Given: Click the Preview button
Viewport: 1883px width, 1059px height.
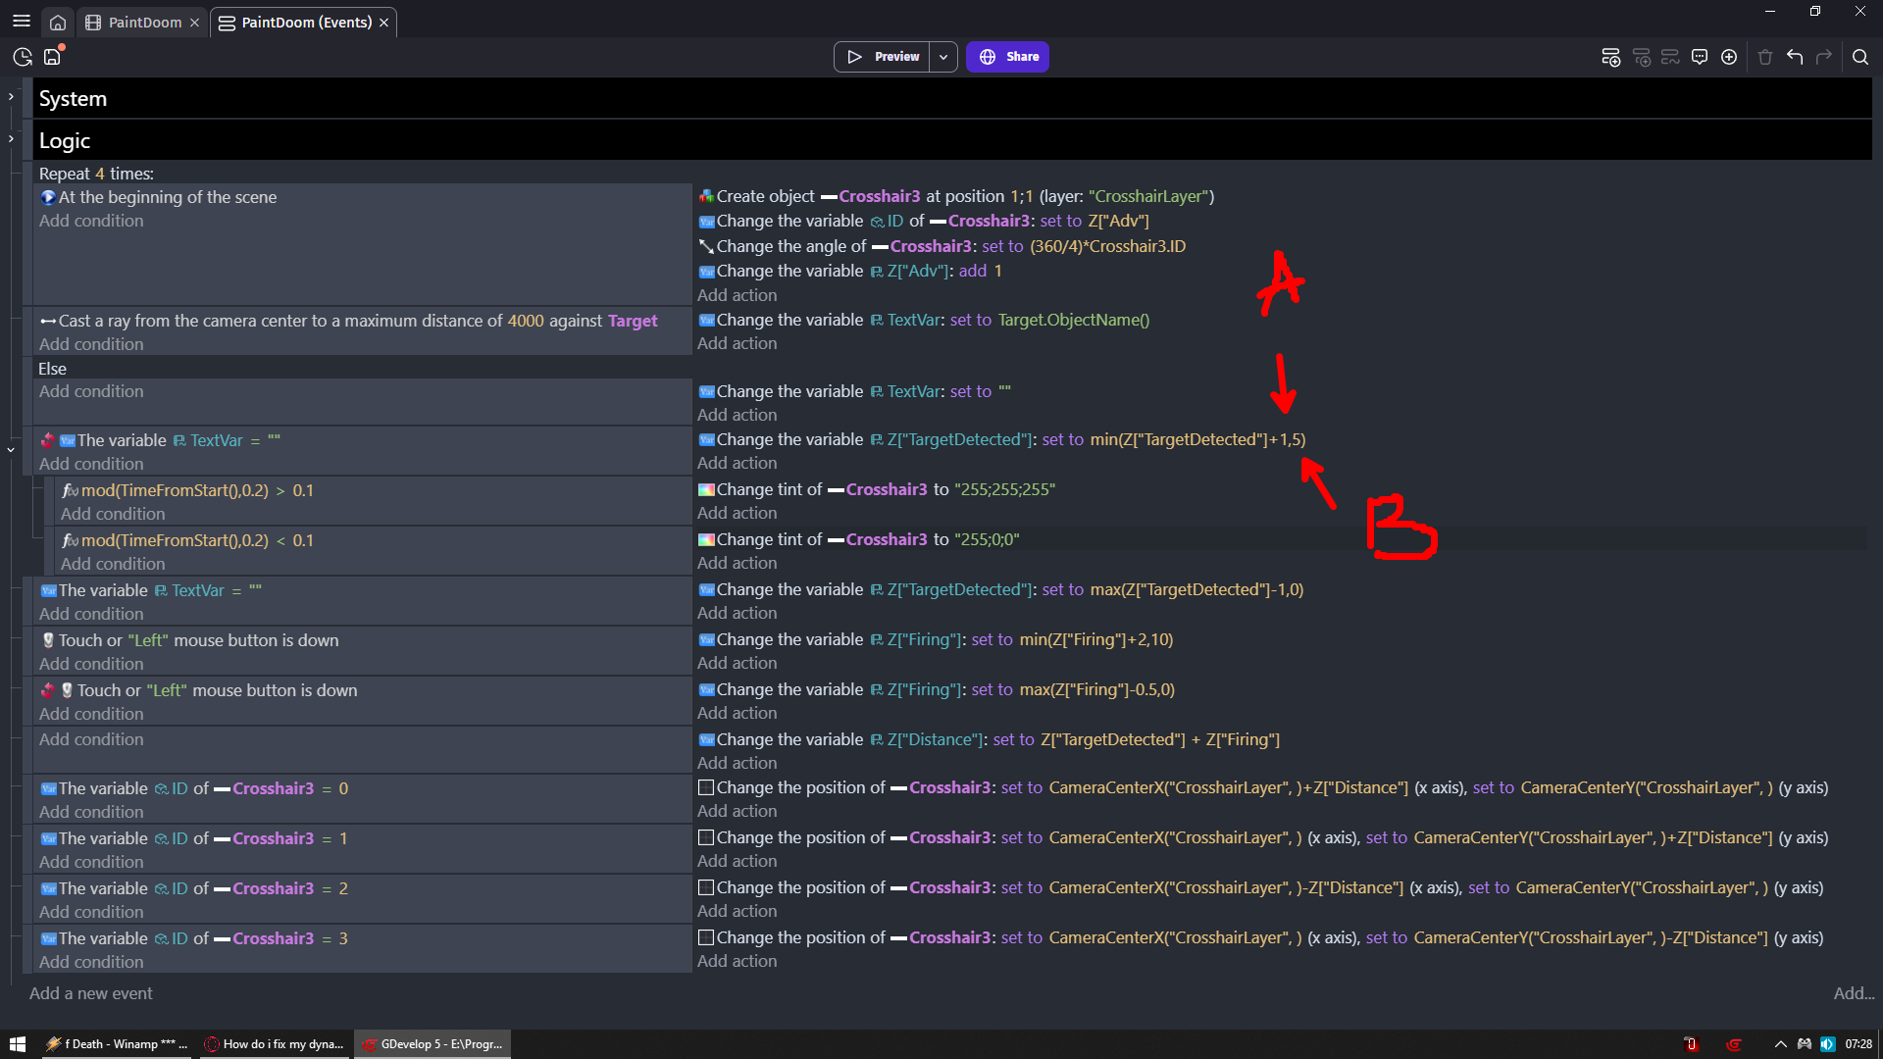Looking at the screenshot, I should pos(882,57).
